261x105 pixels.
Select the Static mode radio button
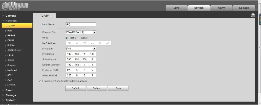point(67,38)
